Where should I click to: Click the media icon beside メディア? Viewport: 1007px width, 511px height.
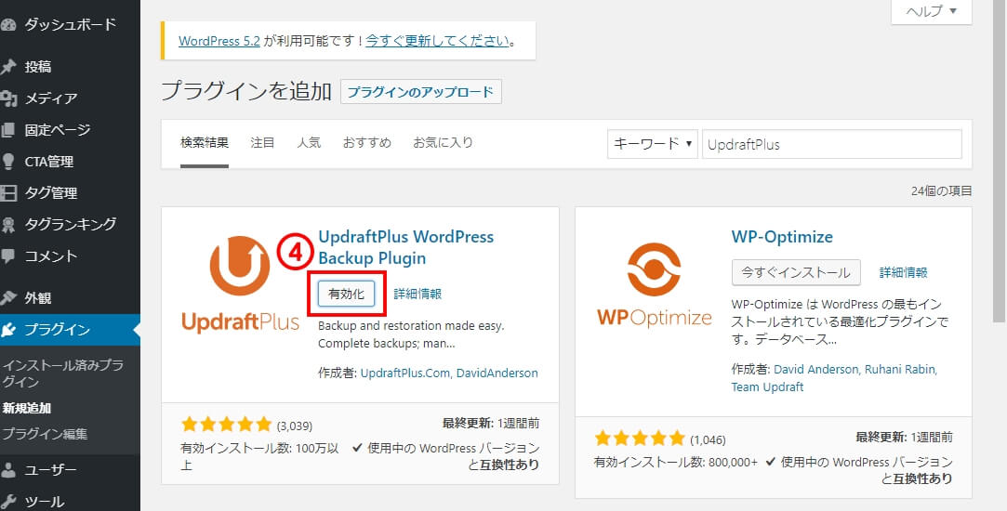[x=7, y=98]
